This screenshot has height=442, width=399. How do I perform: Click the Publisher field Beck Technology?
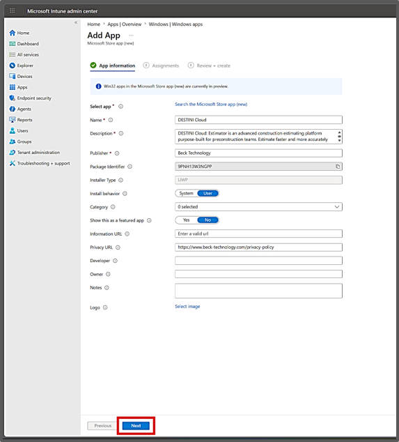tap(258, 153)
